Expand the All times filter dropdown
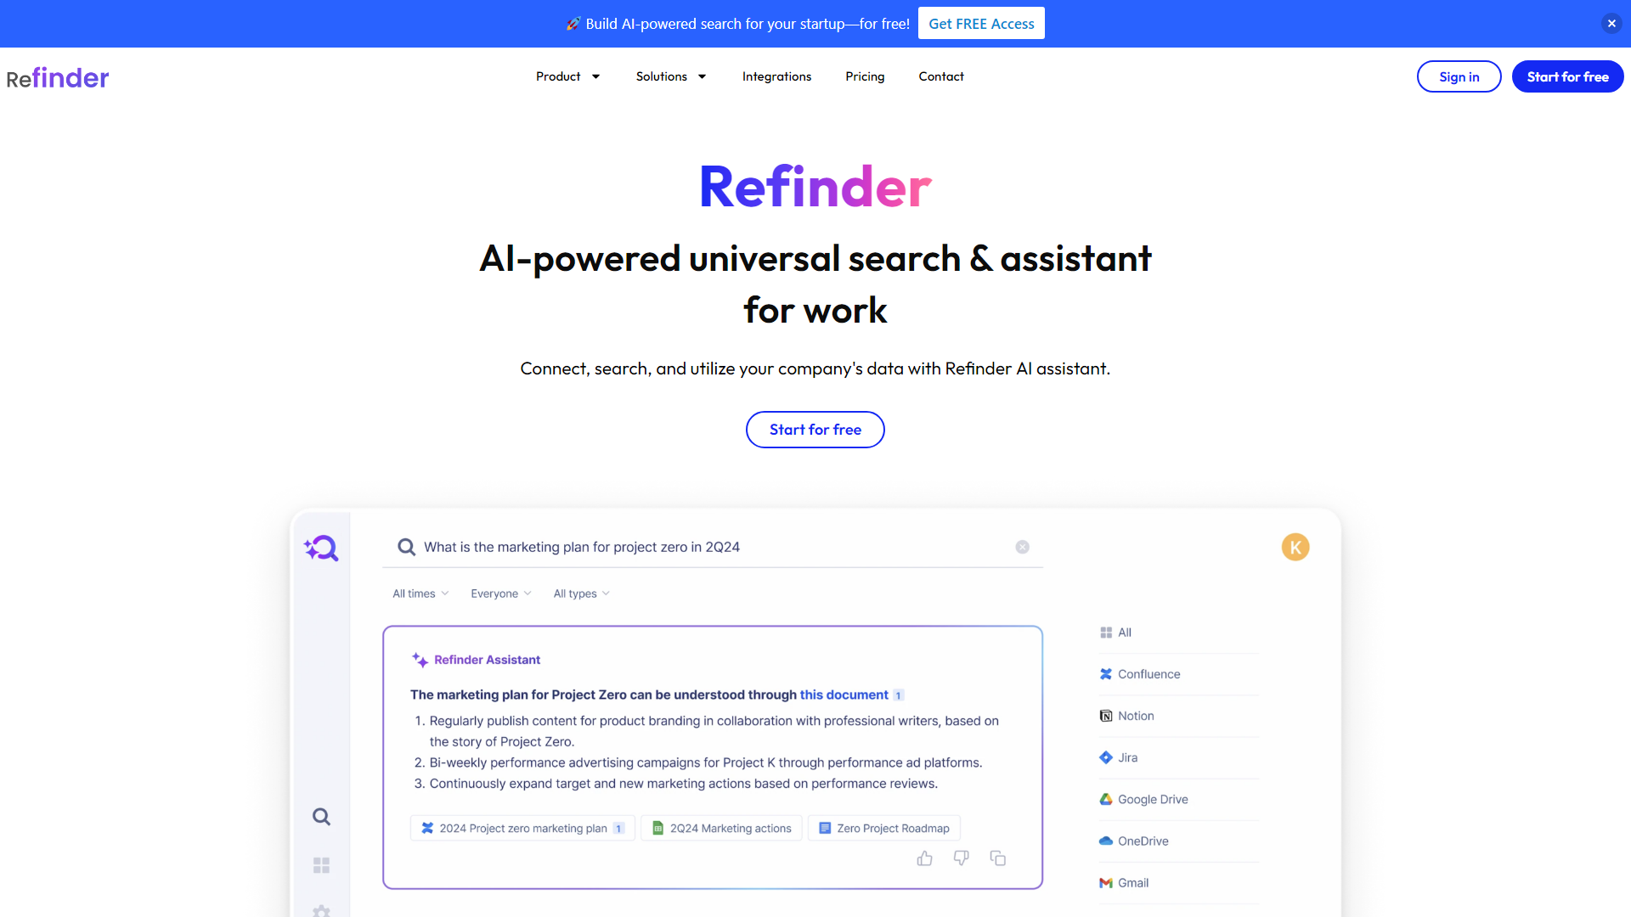This screenshot has height=917, width=1631. click(x=419, y=594)
